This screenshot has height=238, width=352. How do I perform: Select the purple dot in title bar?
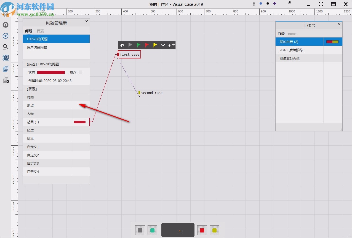(274, 4)
